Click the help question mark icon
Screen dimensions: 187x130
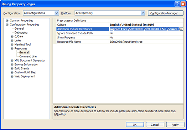177,4
